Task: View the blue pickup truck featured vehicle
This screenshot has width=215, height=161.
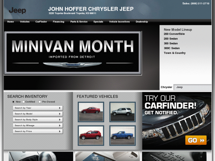Action: click(x=122, y=135)
